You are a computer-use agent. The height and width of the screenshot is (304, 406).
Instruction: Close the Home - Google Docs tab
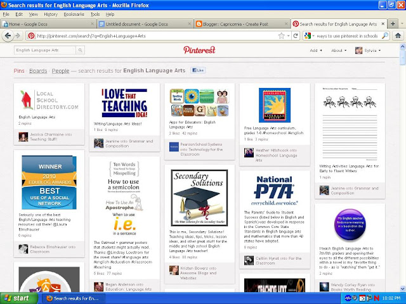92,24
